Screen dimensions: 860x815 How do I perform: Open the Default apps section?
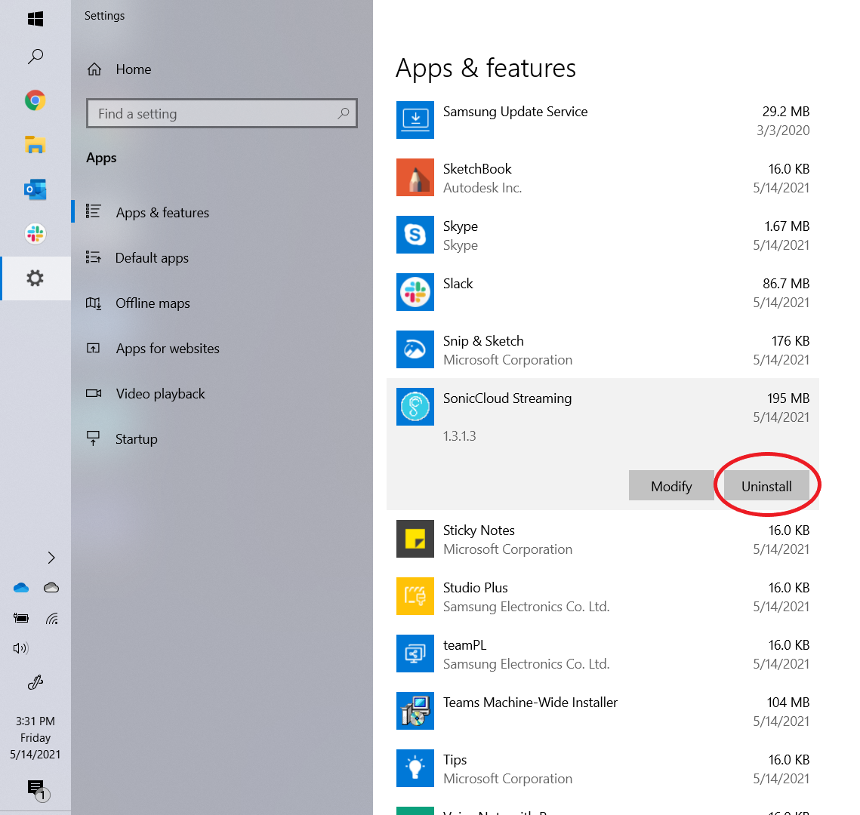tap(152, 258)
